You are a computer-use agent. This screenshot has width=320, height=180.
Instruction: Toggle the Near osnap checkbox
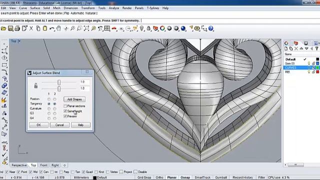[x=6, y=172]
